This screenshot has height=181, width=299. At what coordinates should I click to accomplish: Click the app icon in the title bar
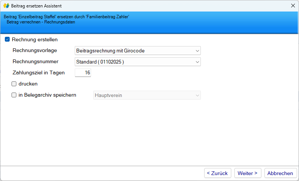pyautogui.click(x=6, y=6)
